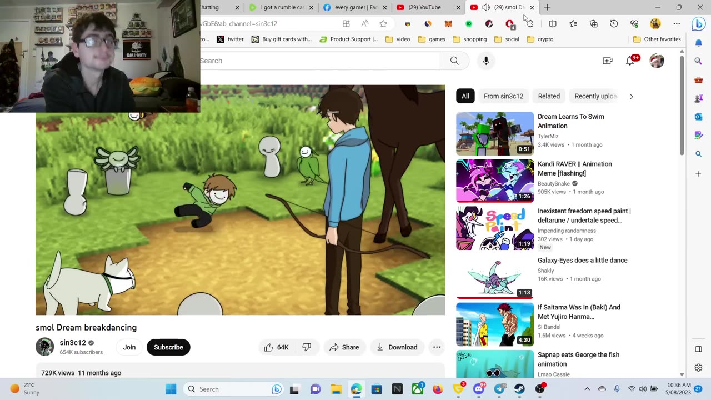The width and height of the screenshot is (711, 400).
Task: Open the three-dot more actions menu under video
Action: [x=437, y=347]
